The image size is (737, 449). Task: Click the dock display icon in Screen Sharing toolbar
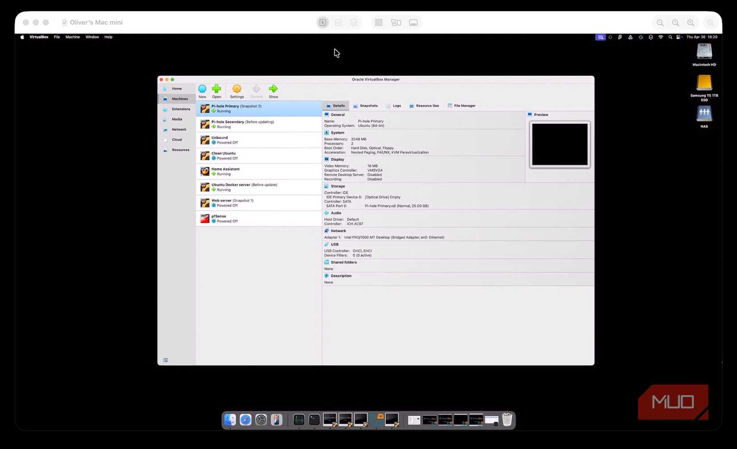tap(414, 22)
